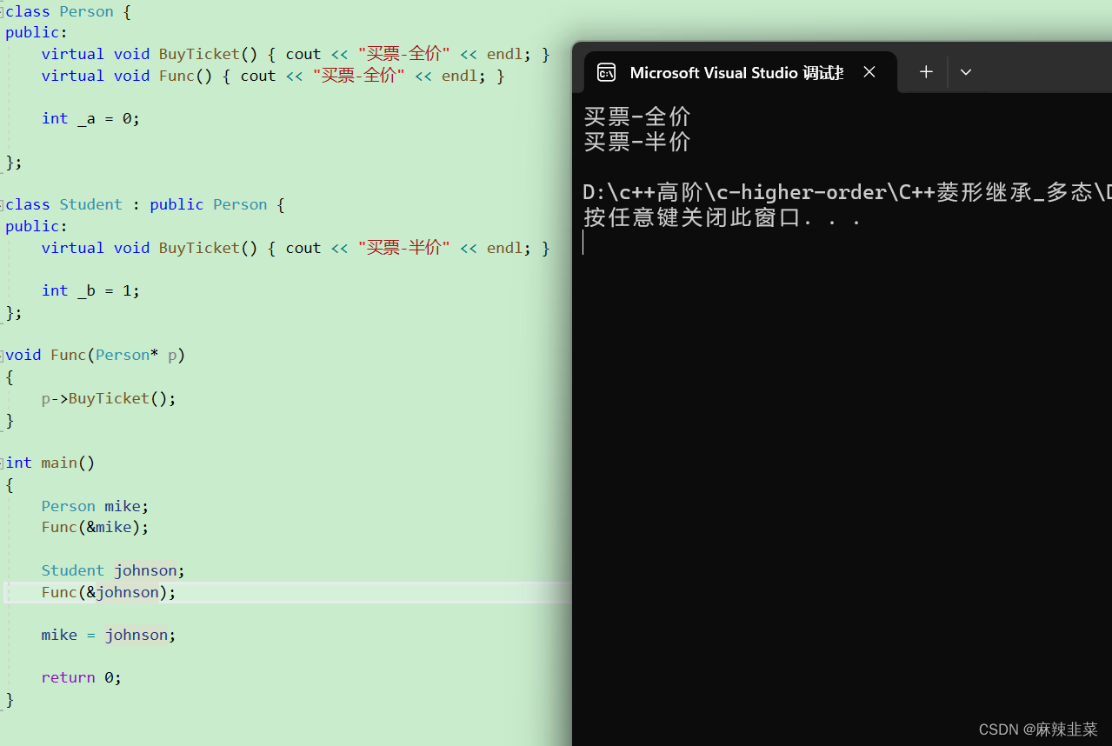The width and height of the screenshot is (1112, 746).
Task: Open a new terminal tab with the plus icon
Action: (x=925, y=72)
